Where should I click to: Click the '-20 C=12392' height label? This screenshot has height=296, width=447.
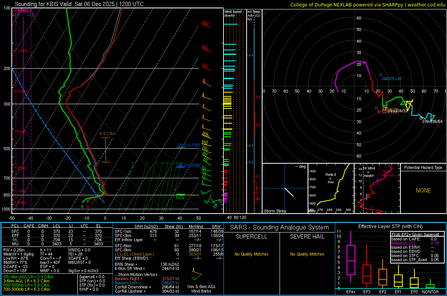(188, 165)
